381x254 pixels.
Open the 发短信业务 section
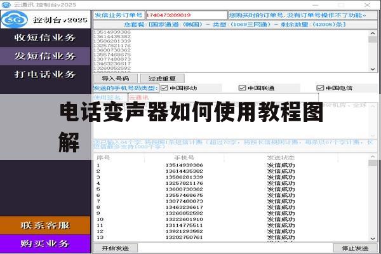45,56
